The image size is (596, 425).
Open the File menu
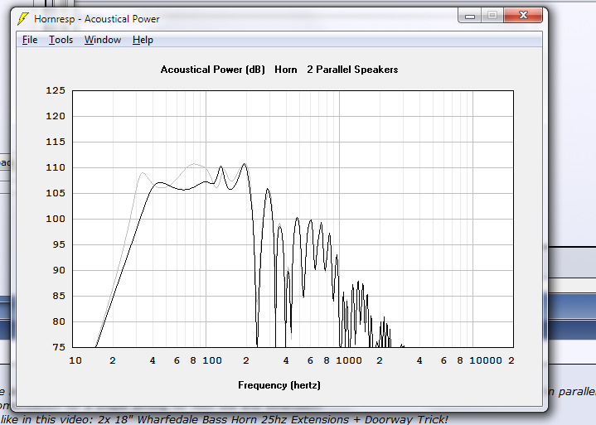[x=30, y=40]
